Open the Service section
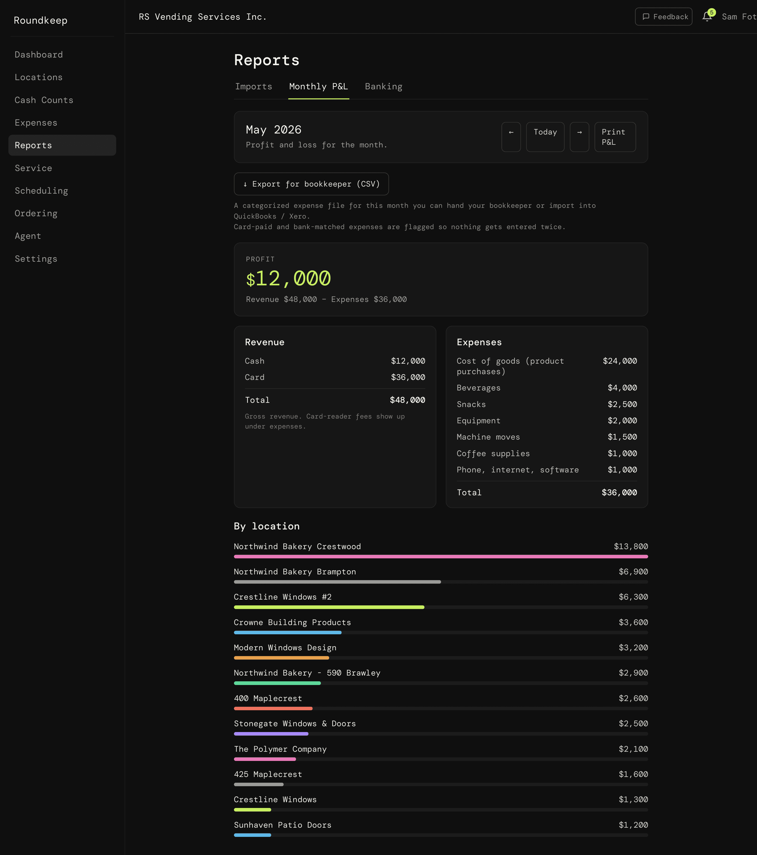Image resolution: width=757 pixels, height=855 pixels. coord(62,168)
